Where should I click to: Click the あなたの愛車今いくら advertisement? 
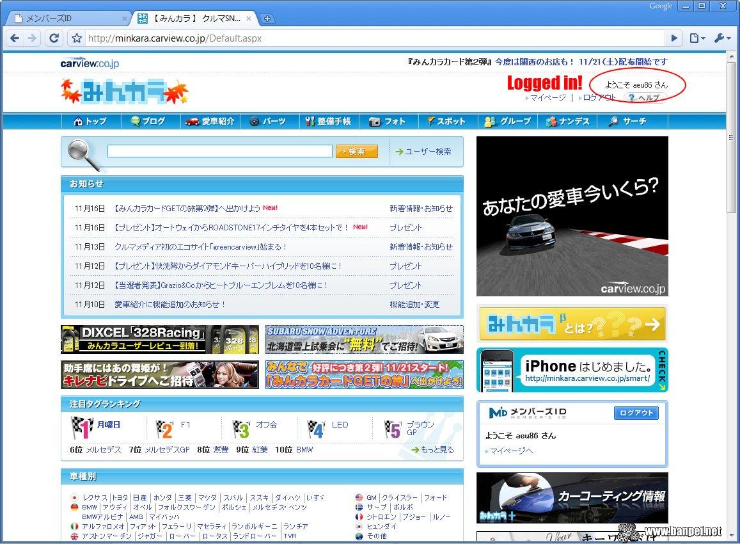572,216
